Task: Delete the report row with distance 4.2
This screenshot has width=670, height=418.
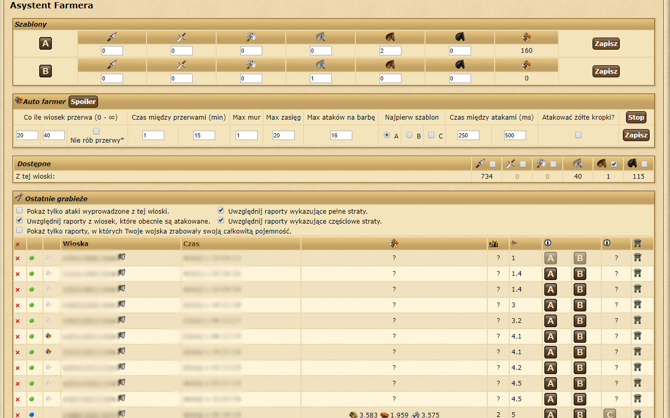Action: click(17, 368)
